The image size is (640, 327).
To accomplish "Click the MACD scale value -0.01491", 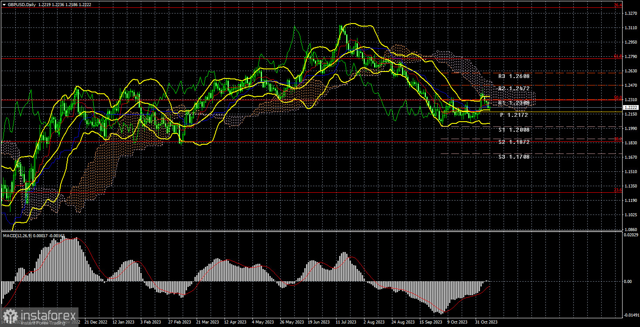I will (631, 314).
